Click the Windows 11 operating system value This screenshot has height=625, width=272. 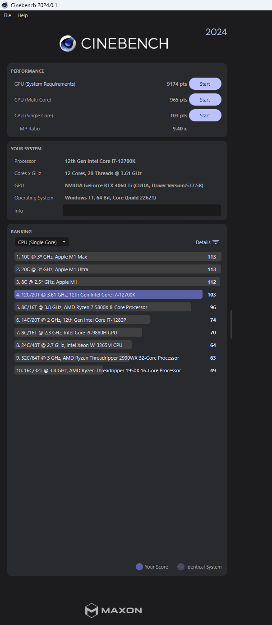click(x=111, y=198)
